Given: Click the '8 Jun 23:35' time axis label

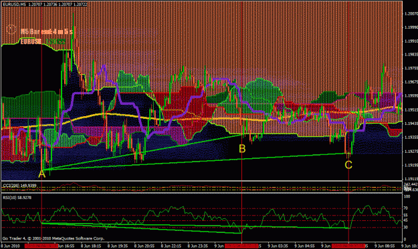Looking at the screenshot, I should (197, 246).
